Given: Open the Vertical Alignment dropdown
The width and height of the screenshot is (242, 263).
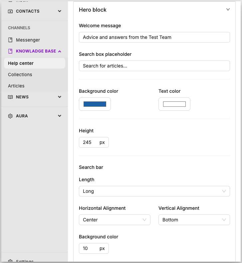Looking at the screenshot, I should point(194,220).
